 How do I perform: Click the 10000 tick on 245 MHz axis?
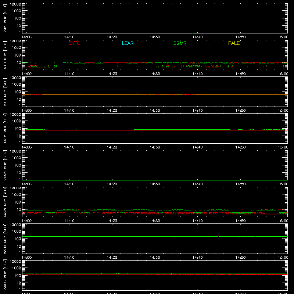pyautogui.click(x=15, y=4)
